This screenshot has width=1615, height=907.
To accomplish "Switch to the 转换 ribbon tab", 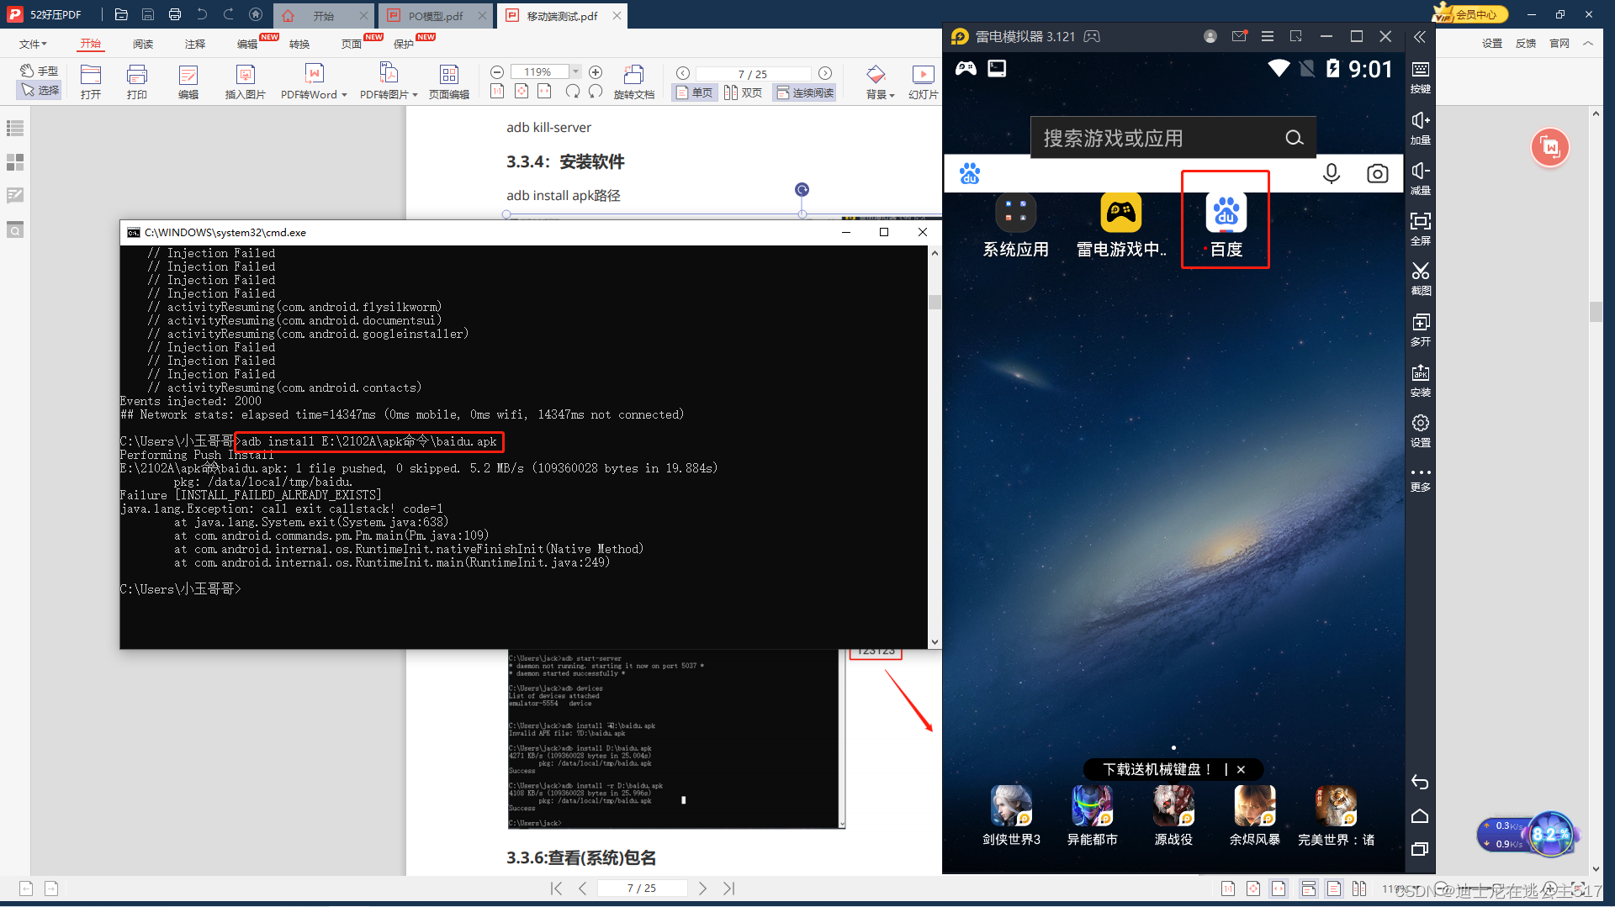I will point(299,44).
